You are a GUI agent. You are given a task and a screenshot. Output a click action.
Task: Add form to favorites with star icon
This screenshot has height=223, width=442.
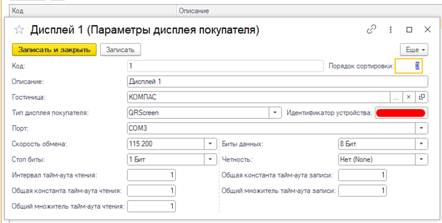click(19, 30)
